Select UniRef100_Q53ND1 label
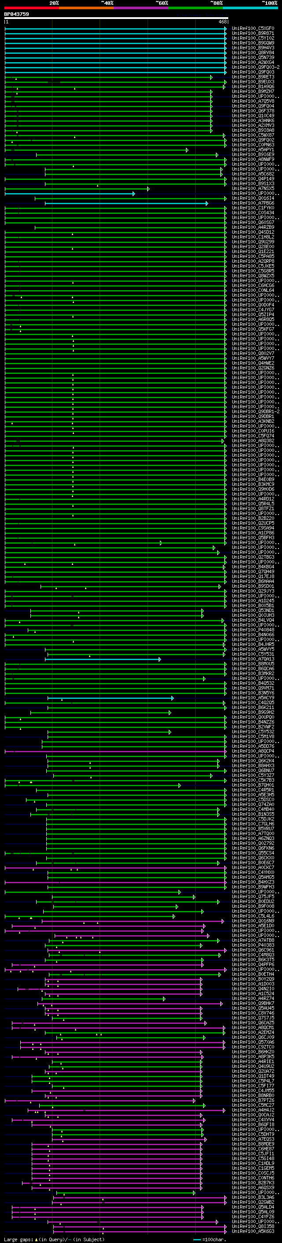 (x=253, y=610)
